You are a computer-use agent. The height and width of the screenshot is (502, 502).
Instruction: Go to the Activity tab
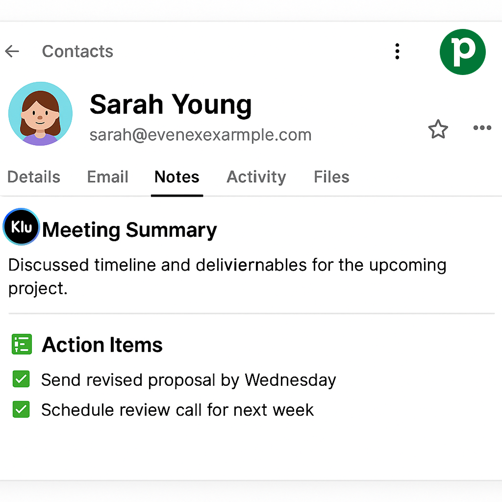coord(256,177)
